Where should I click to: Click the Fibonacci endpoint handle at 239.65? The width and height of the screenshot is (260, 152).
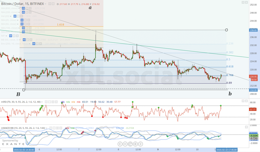pos(227,30)
